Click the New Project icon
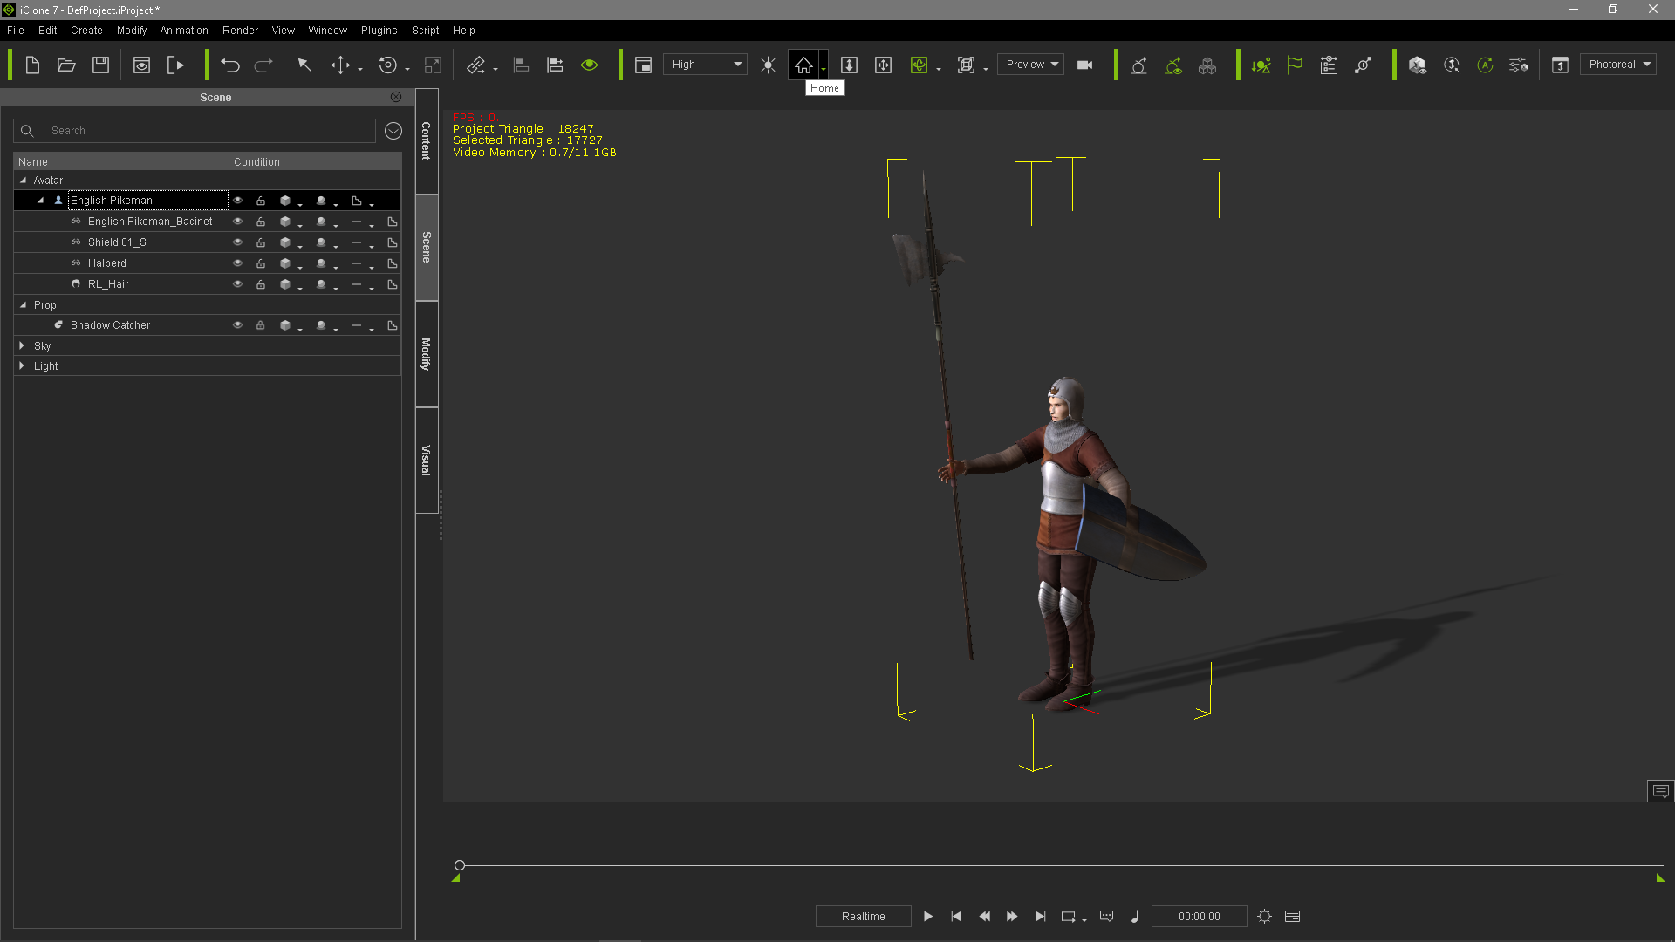This screenshot has width=1675, height=942. click(x=32, y=65)
